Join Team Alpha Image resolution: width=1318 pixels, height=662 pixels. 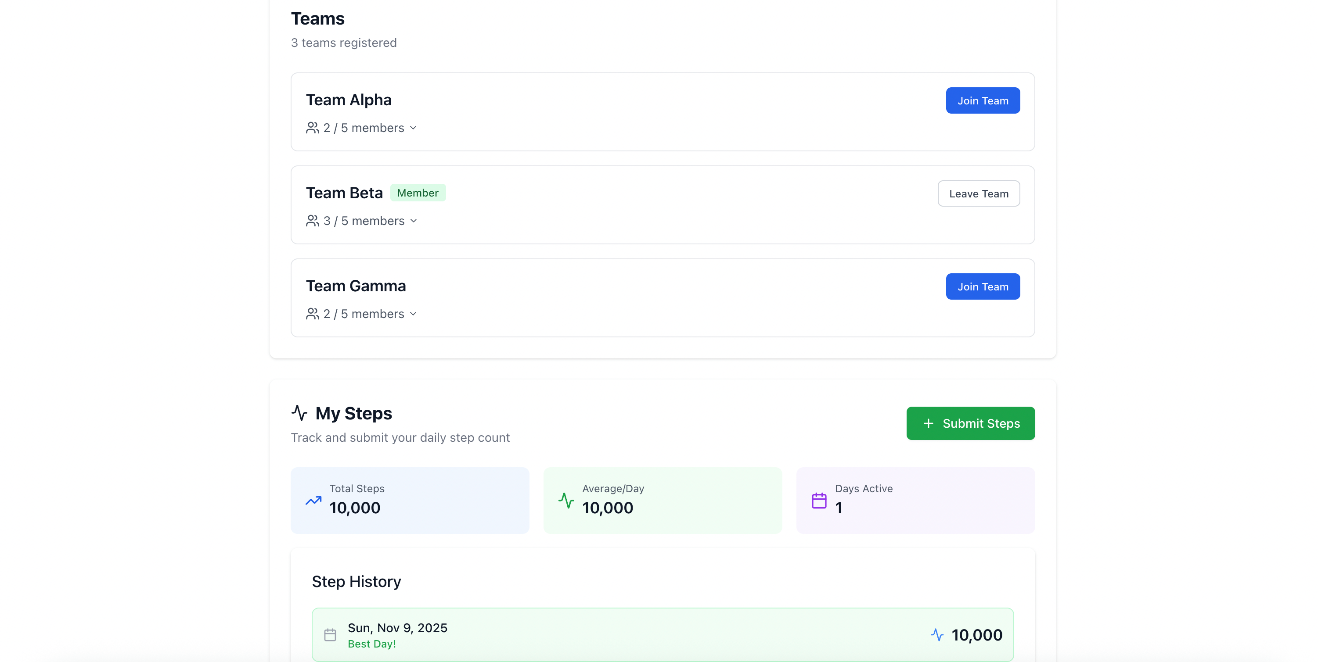[x=983, y=101]
